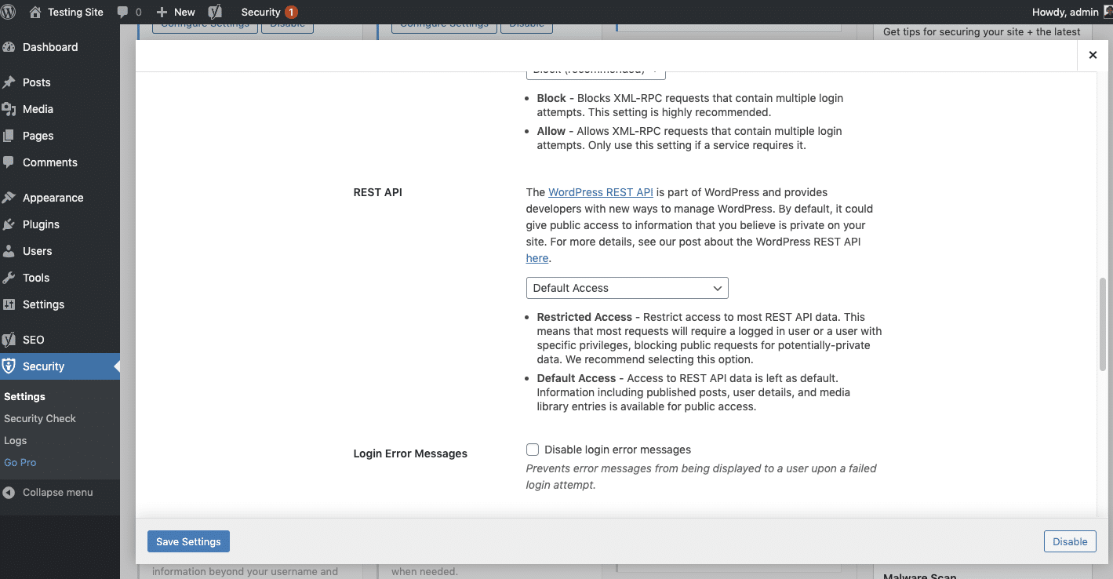Open the Pages menu
The image size is (1113, 579).
pos(60,136)
